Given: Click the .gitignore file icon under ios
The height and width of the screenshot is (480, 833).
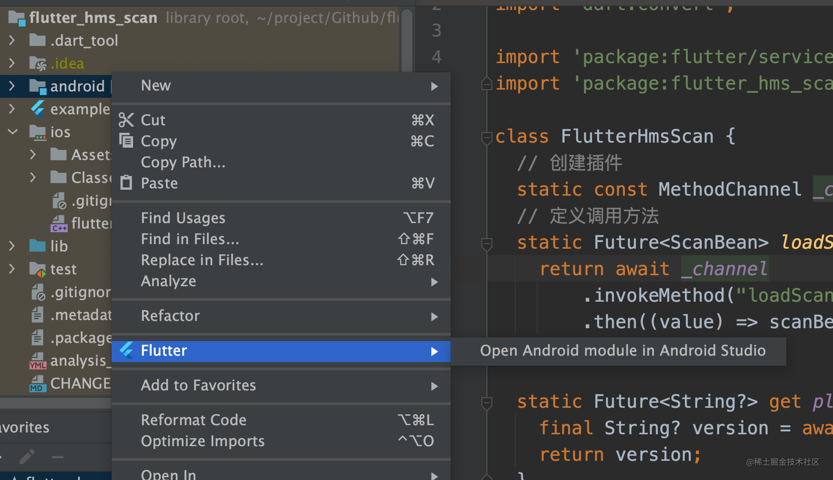Looking at the screenshot, I should (x=59, y=200).
